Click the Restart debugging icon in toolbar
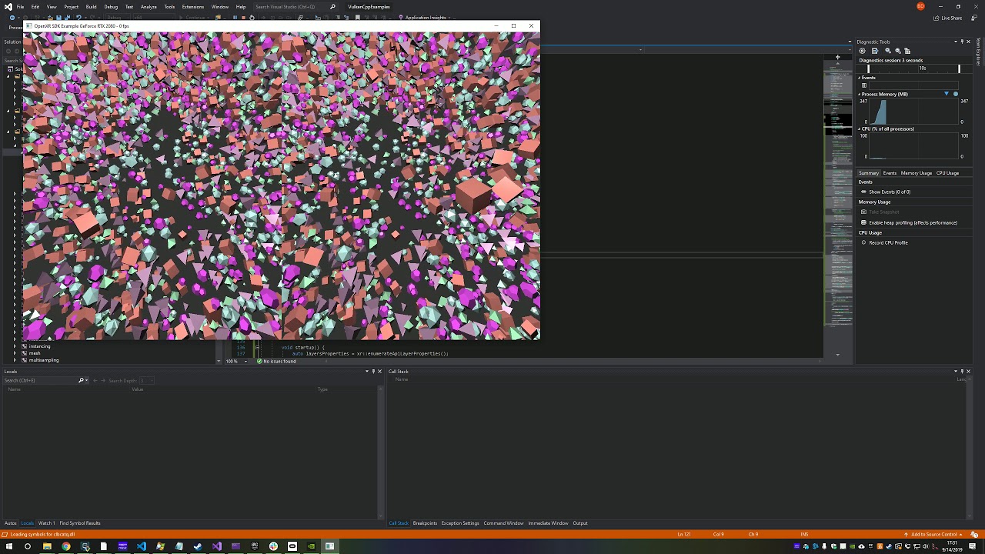The width and height of the screenshot is (985, 554). [x=252, y=18]
